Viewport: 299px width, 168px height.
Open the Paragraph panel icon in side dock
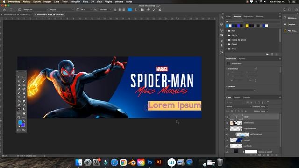(x=221, y=46)
